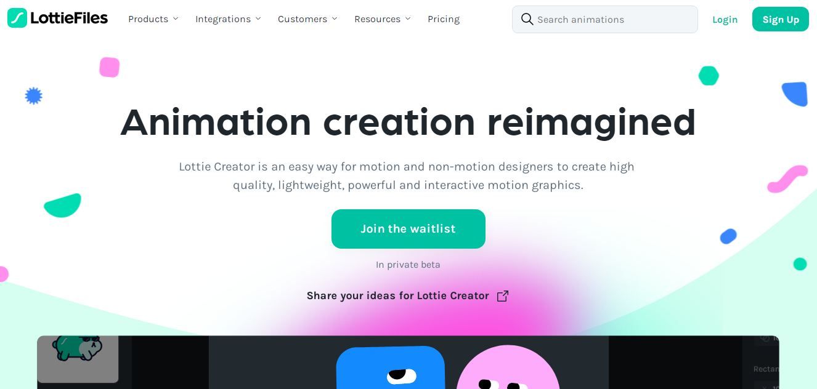The image size is (817, 389).
Task: Click the Join the waitlist button
Action: click(408, 229)
